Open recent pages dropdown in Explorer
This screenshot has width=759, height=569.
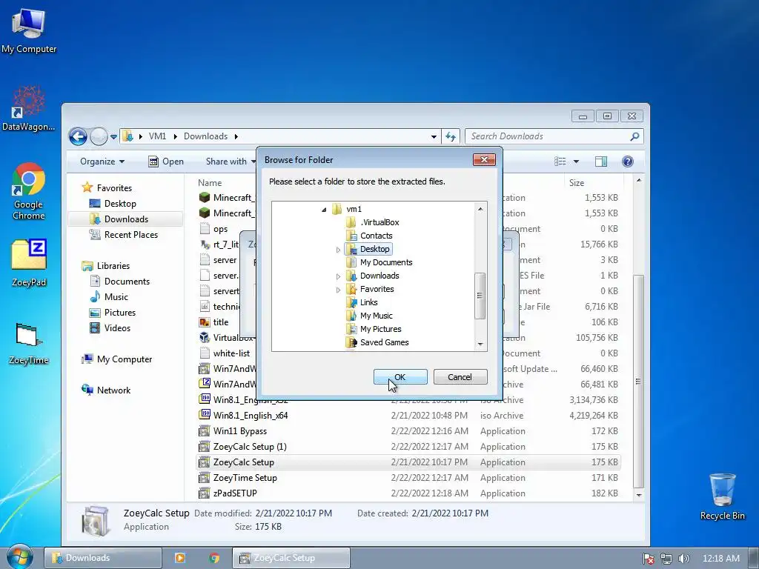pos(113,137)
